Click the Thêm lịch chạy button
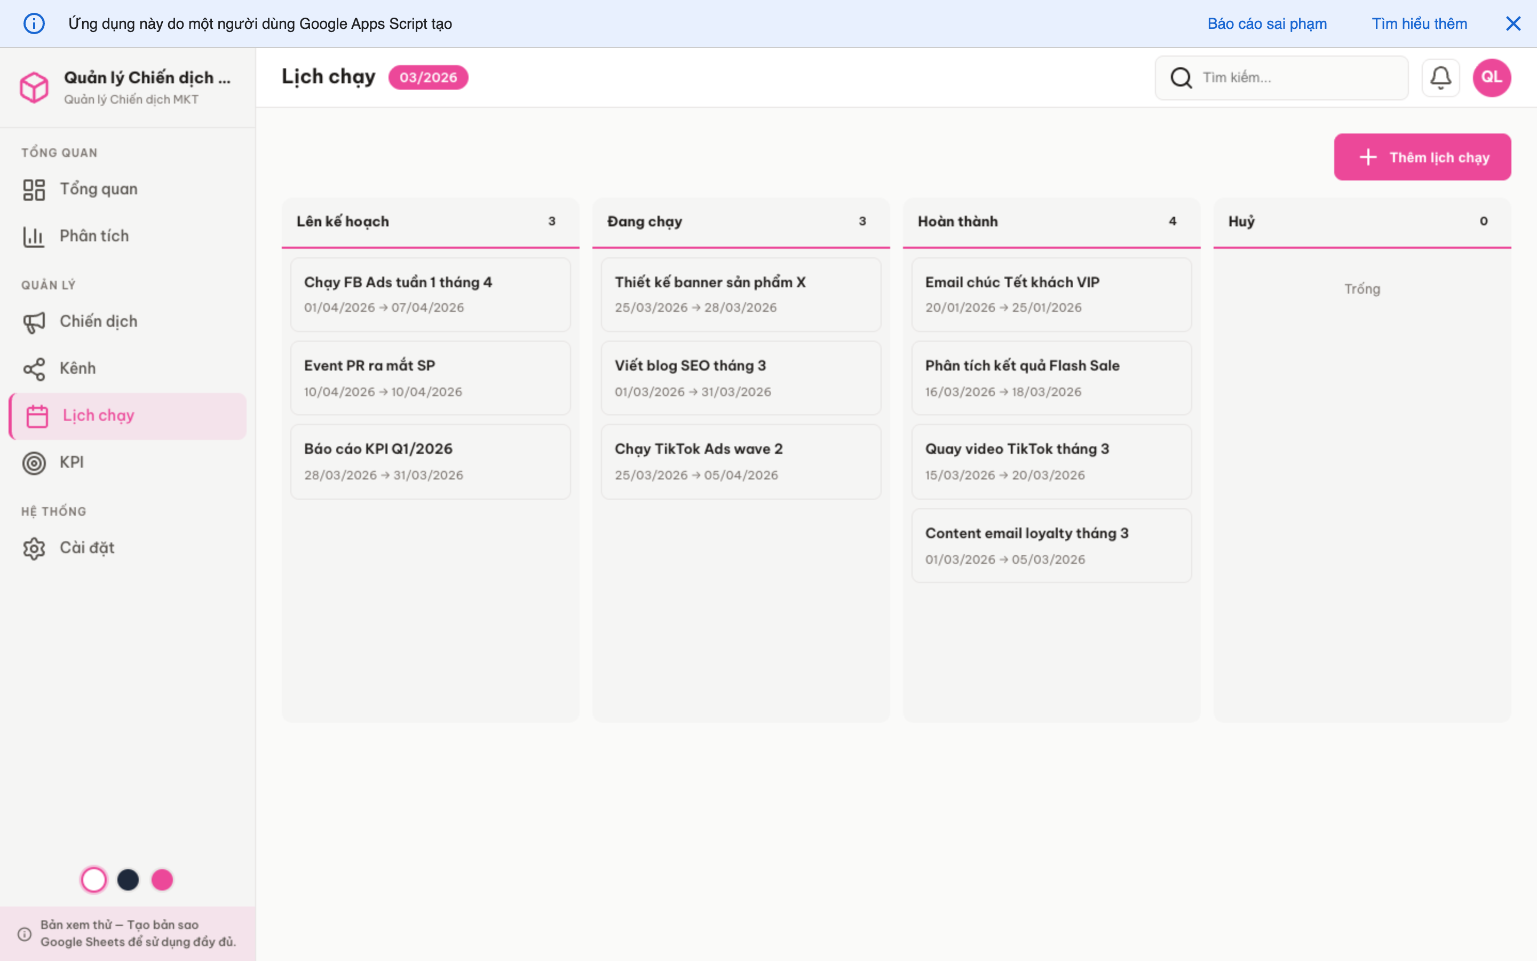Viewport: 1537px width, 961px height. click(x=1423, y=156)
